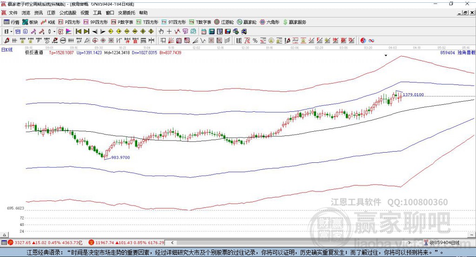Click the 1379.0100 high price label

[x=413, y=95]
